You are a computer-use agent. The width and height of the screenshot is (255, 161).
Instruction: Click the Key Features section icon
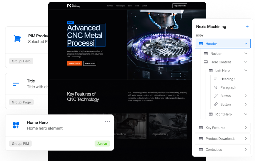[201, 128]
